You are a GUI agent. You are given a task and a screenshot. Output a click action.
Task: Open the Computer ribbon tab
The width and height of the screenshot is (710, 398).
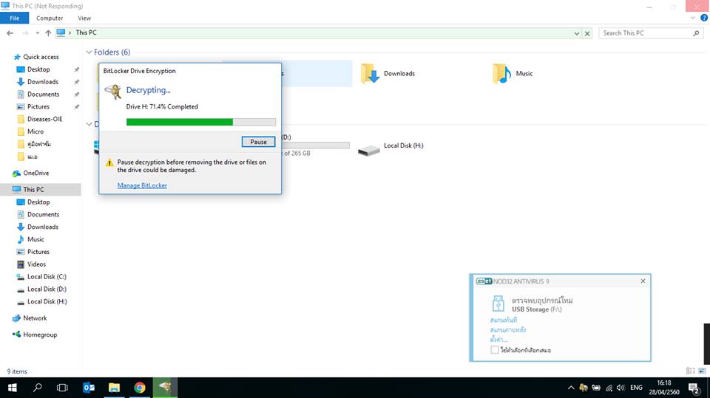click(x=50, y=18)
